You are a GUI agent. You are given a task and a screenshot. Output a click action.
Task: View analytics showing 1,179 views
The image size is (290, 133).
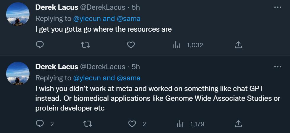190,124
